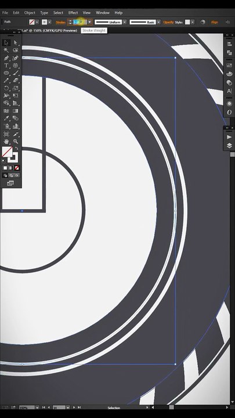Set paint mode to Color

(5, 168)
